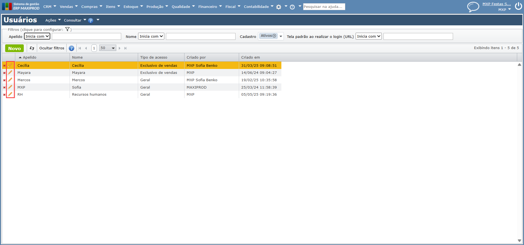Go to the next page of results
The width and height of the screenshot is (524, 245).
point(120,48)
